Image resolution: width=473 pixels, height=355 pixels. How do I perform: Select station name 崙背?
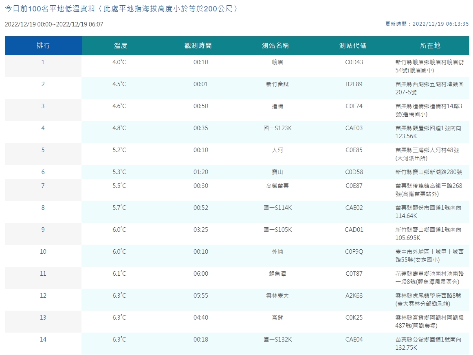coord(277,318)
